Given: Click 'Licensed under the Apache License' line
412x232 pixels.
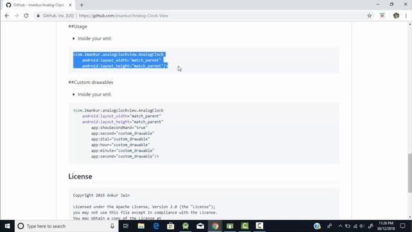Looking at the screenshot, I should [144, 207].
